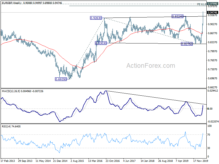Click the 0.97990 price tag

pyautogui.click(x=212, y=4)
